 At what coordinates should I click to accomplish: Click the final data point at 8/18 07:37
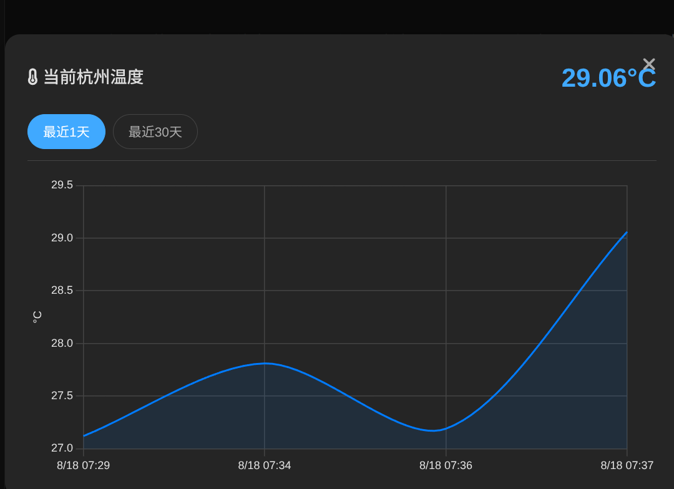coord(627,232)
